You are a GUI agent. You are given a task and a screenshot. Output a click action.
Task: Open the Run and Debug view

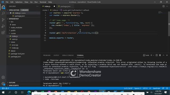coord(3,26)
